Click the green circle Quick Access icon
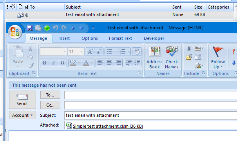The height and width of the screenshot is (141, 237). [47, 28]
